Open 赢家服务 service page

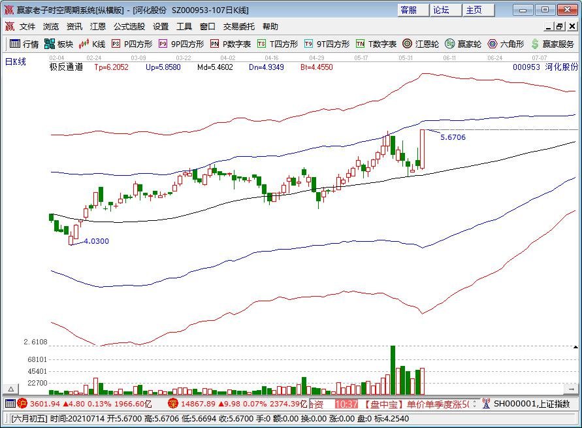pos(553,44)
